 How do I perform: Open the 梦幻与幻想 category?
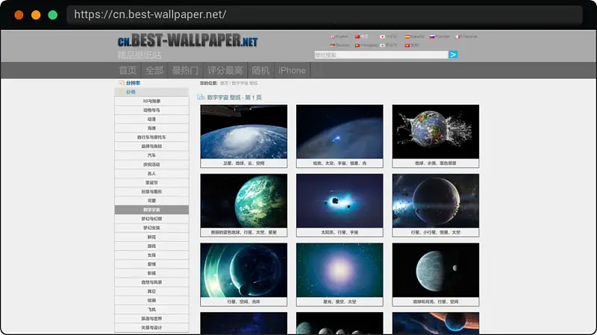tap(151, 219)
